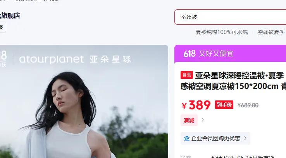The width and height of the screenshot is (286, 158).
Task: Click the red 到手价 price tag
Action: tap(224, 105)
